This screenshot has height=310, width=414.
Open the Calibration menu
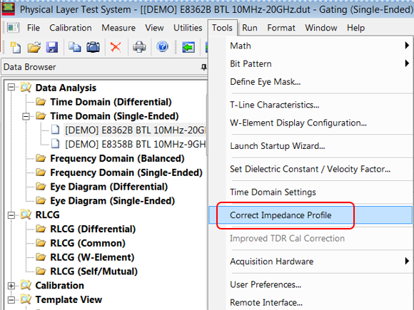[71, 28]
